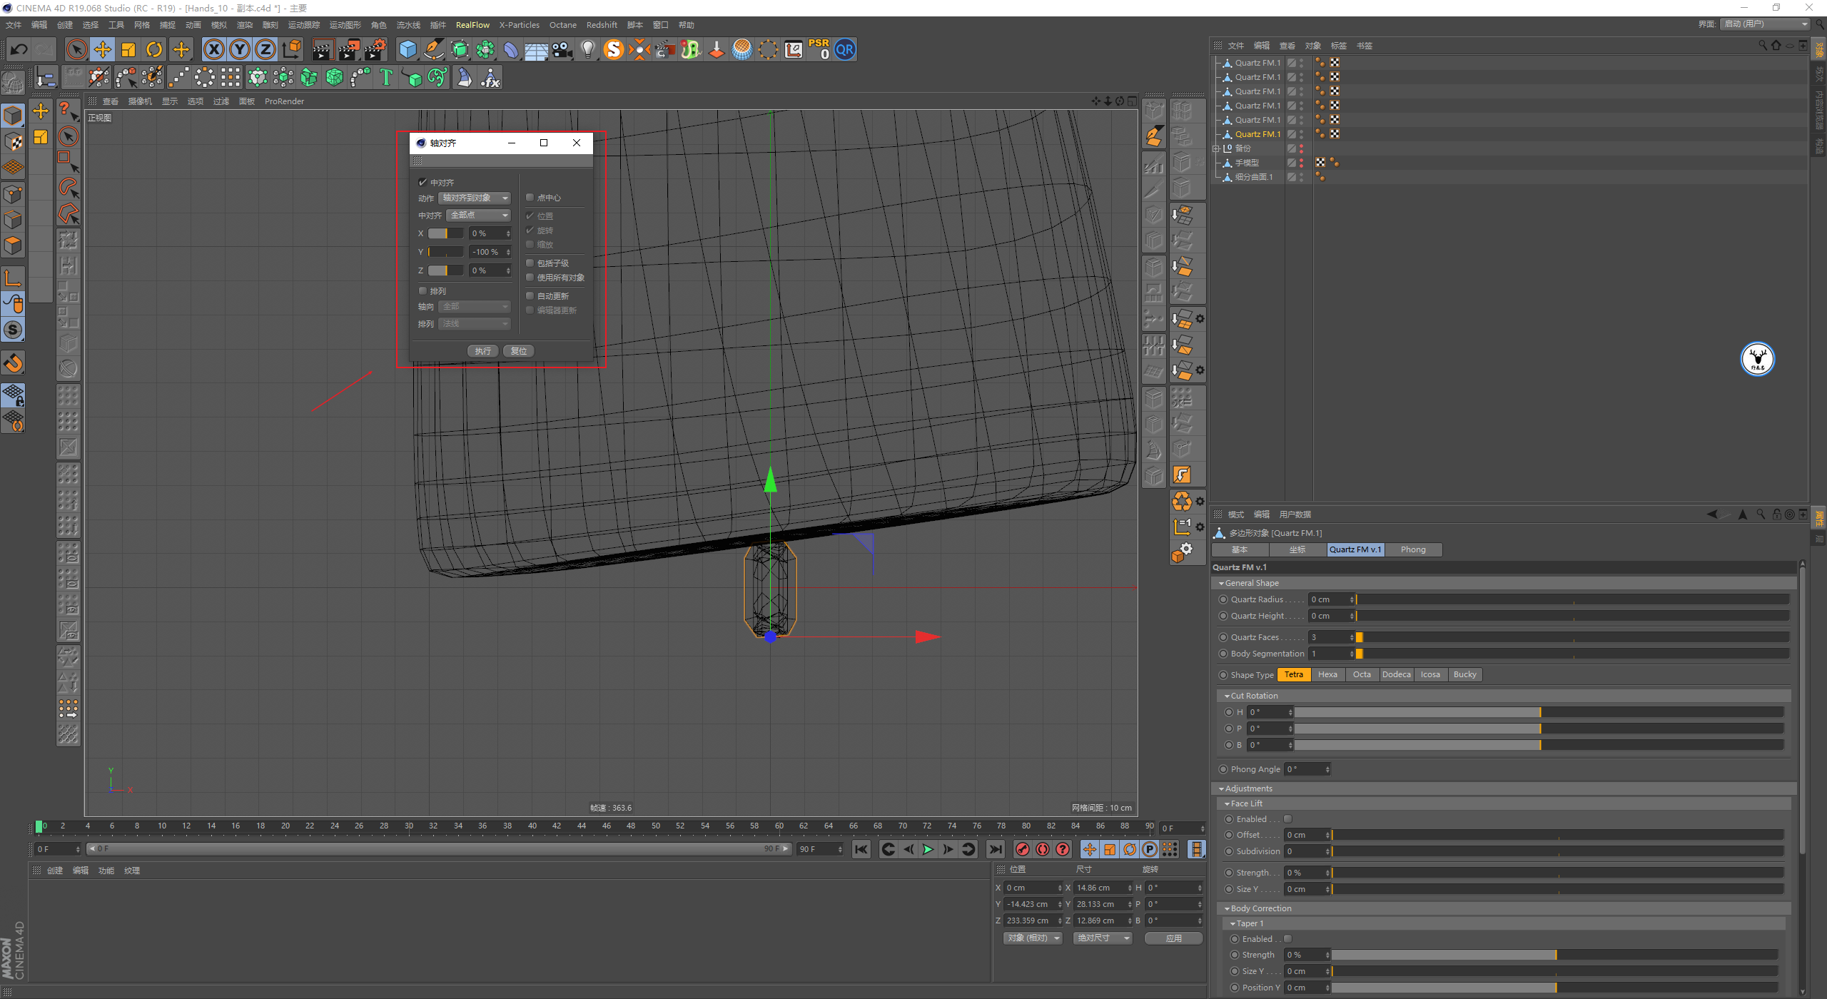Open the 动作 dropdown in axis align dialog

(475, 198)
